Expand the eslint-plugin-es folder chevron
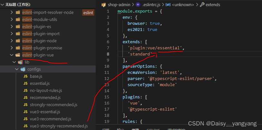 (12, 27)
